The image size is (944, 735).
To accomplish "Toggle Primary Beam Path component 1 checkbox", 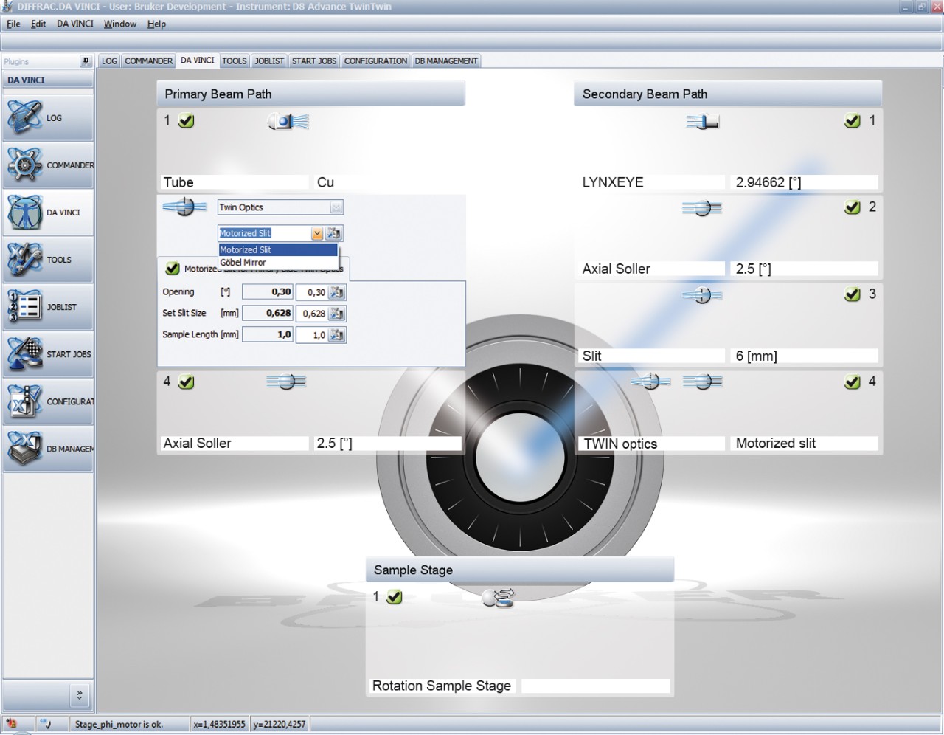I will pos(187,121).
